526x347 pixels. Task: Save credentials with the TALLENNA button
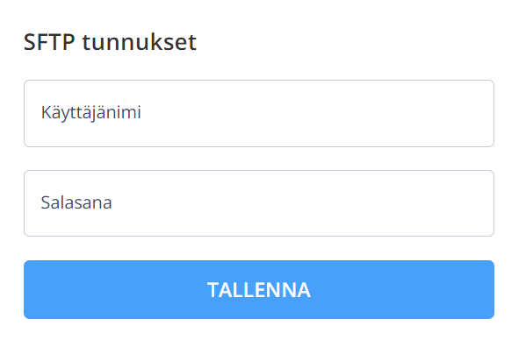pos(259,289)
